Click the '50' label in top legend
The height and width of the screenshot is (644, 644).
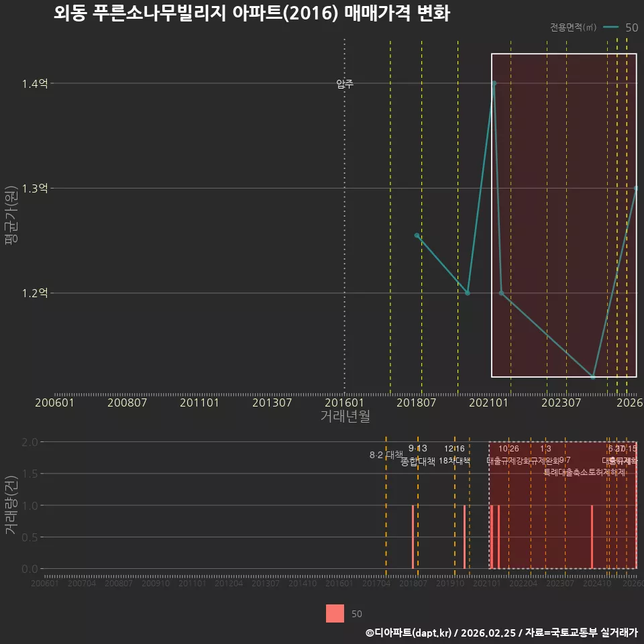632,28
